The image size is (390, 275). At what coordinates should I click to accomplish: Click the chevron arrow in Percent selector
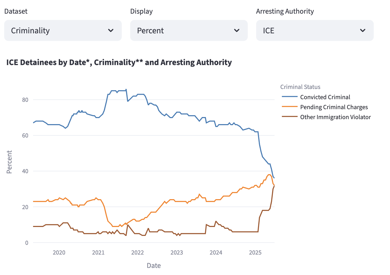pos(237,30)
